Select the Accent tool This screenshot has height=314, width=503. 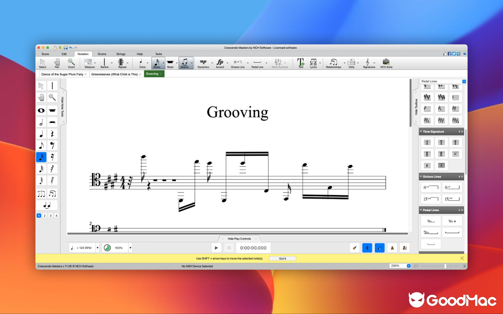[x=220, y=62]
